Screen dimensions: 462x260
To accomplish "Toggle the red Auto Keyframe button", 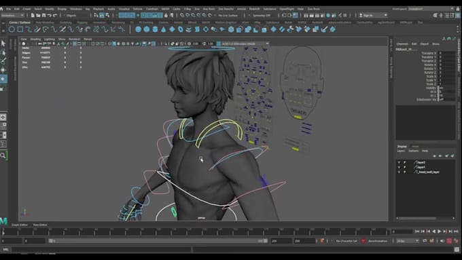I will 449,241.
